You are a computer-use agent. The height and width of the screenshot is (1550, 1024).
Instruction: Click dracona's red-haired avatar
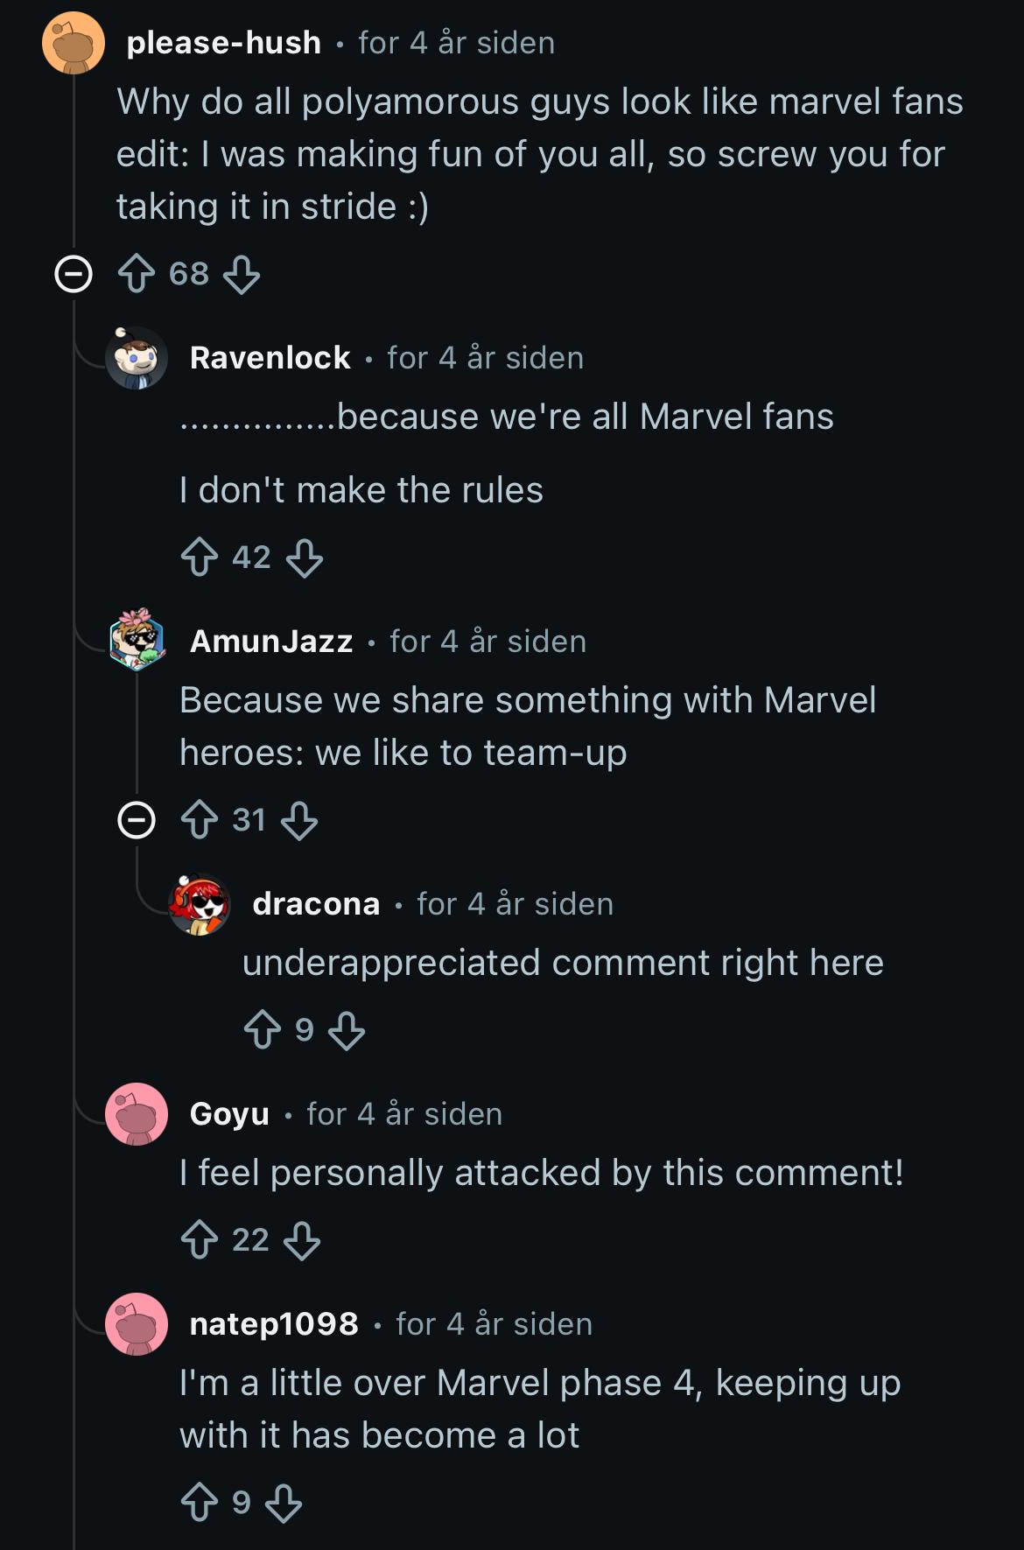tap(200, 904)
